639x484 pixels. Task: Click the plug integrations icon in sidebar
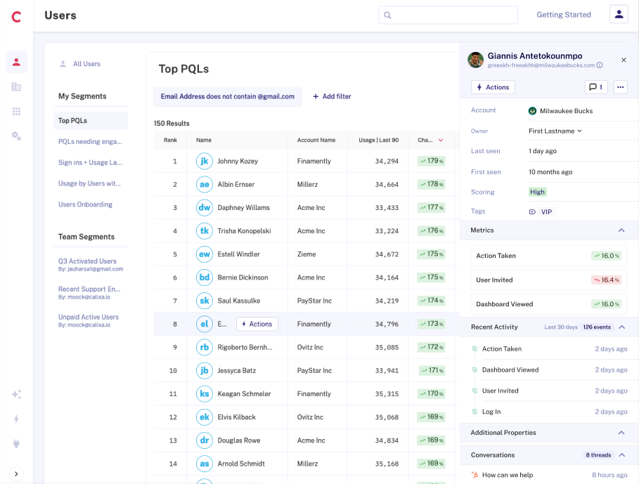[x=16, y=443]
